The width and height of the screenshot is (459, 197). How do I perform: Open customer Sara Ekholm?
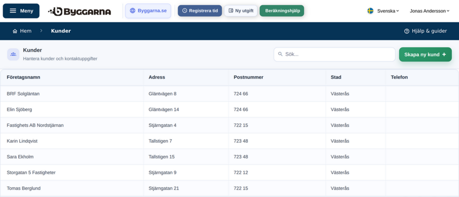coord(20,157)
